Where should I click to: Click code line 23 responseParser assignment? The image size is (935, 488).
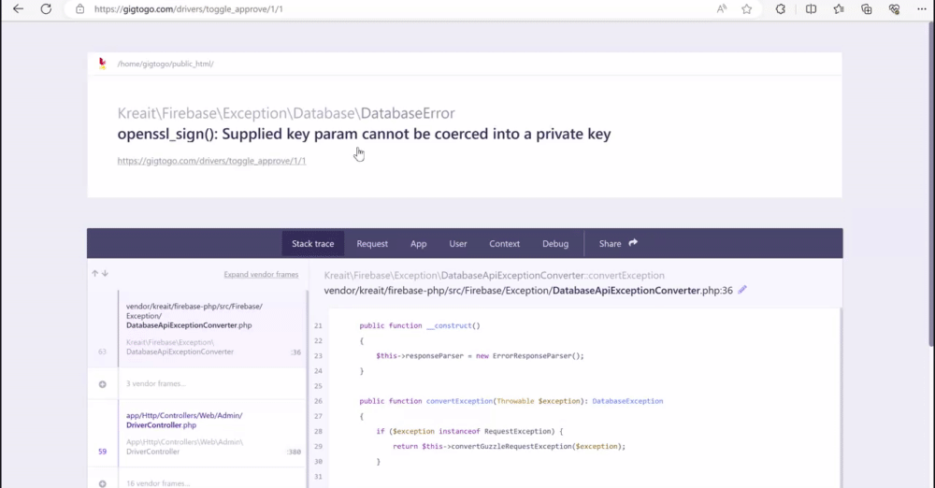pos(480,355)
